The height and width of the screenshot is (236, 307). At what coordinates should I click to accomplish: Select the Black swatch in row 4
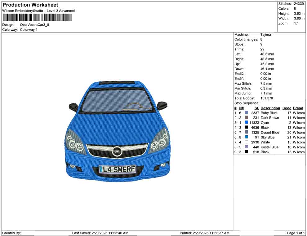click(246, 128)
